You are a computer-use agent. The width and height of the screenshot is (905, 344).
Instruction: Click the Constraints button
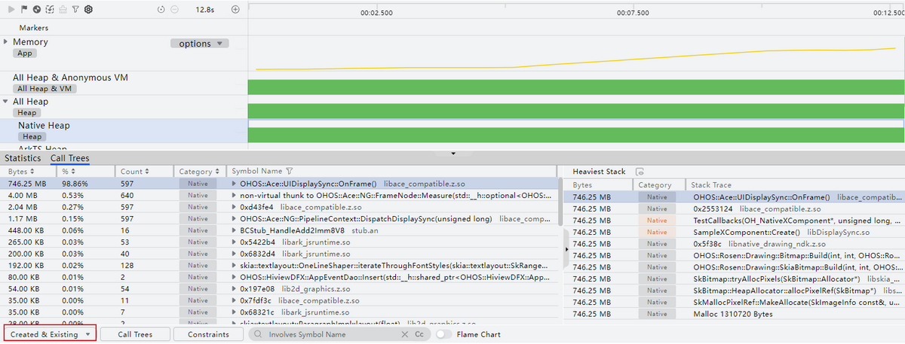click(208, 334)
